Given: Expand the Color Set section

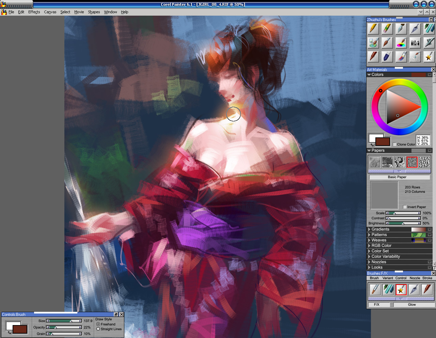Looking at the screenshot, I should pyautogui.click(x=369, y=251).
